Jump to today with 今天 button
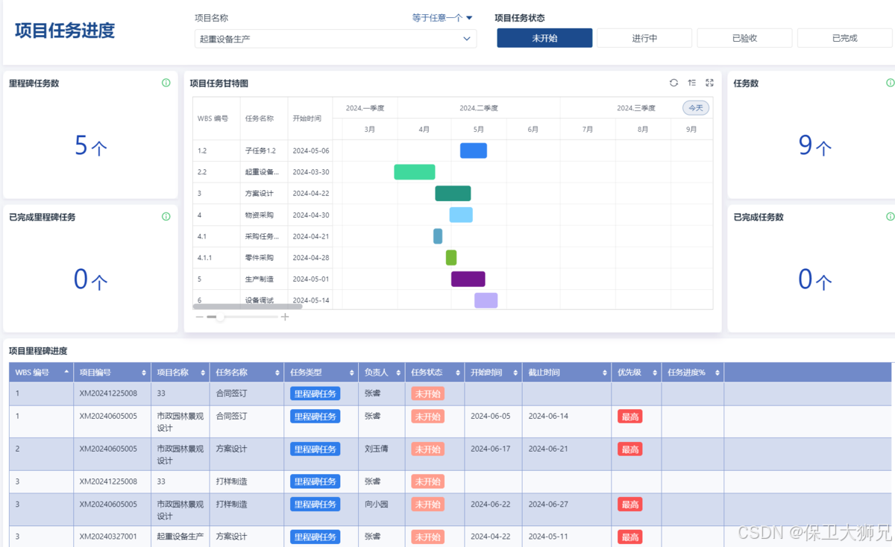The image size is (895, 547). click(x=696, y=108)
